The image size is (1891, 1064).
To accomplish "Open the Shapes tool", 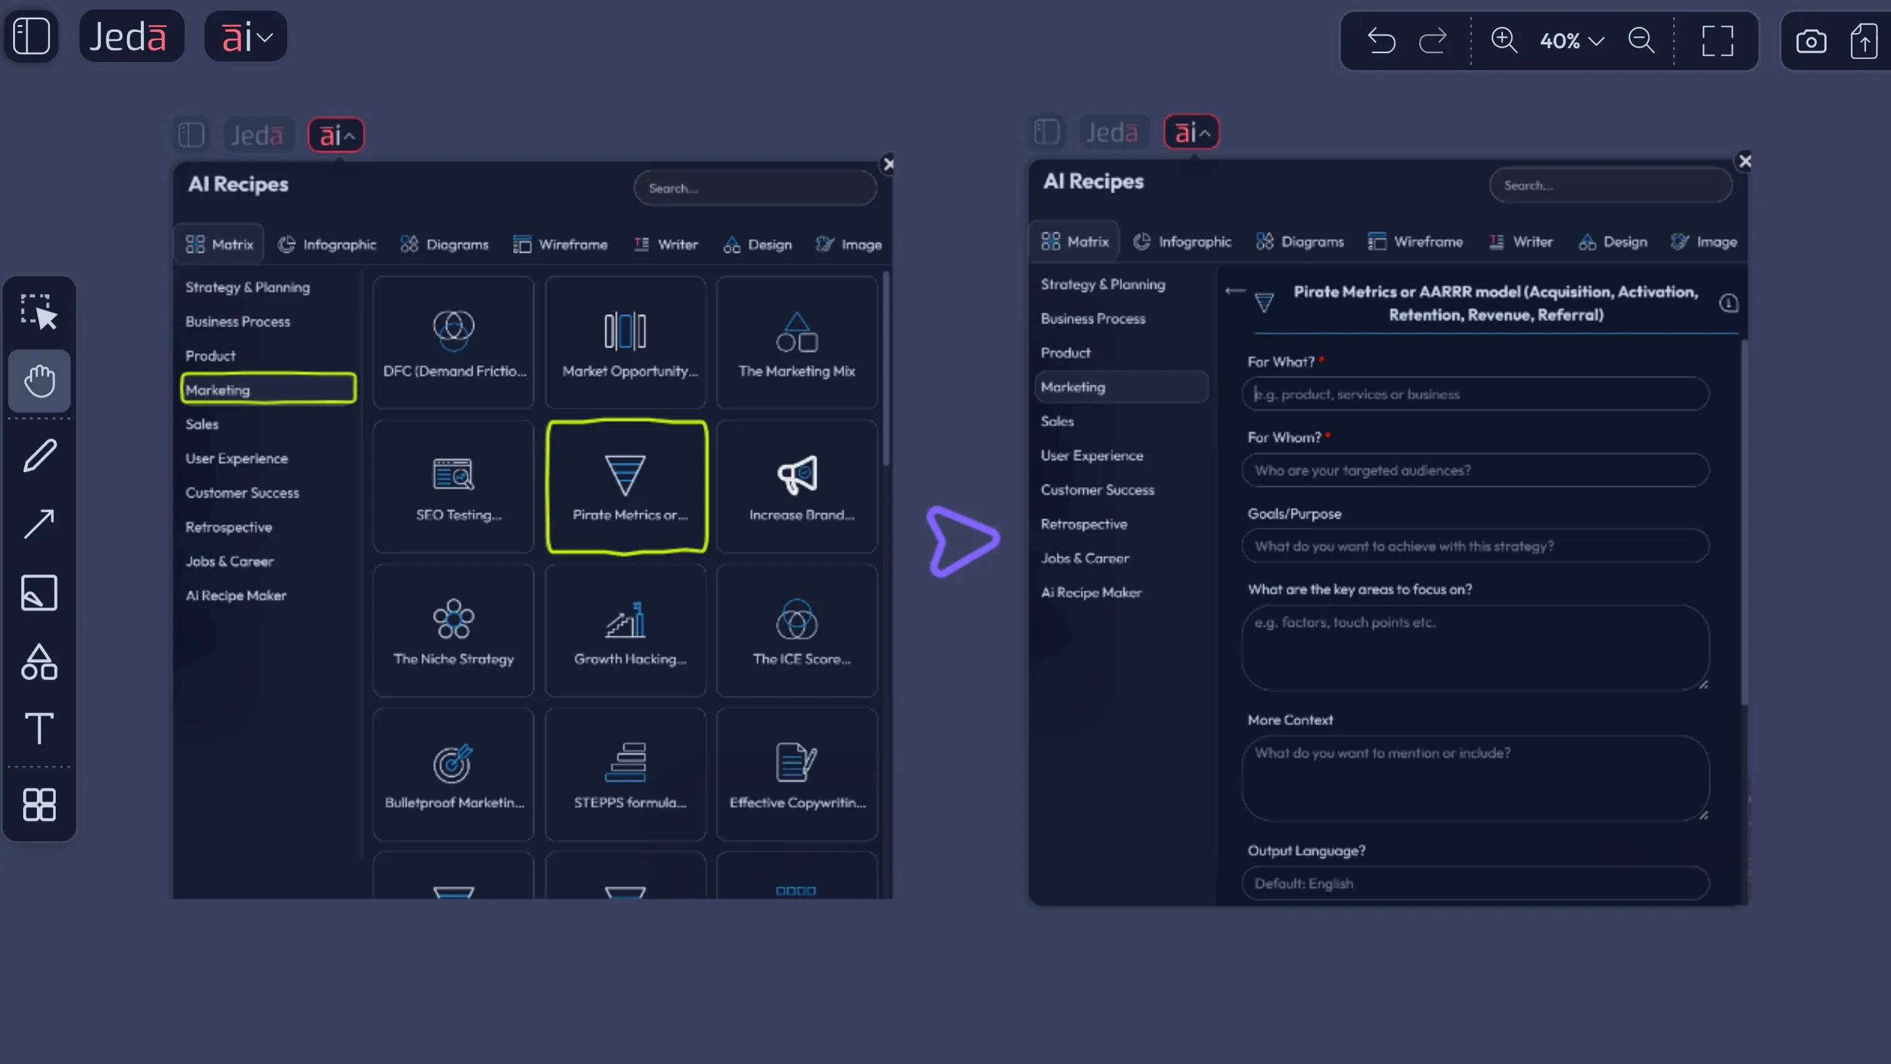I will (x=39, y=662).
